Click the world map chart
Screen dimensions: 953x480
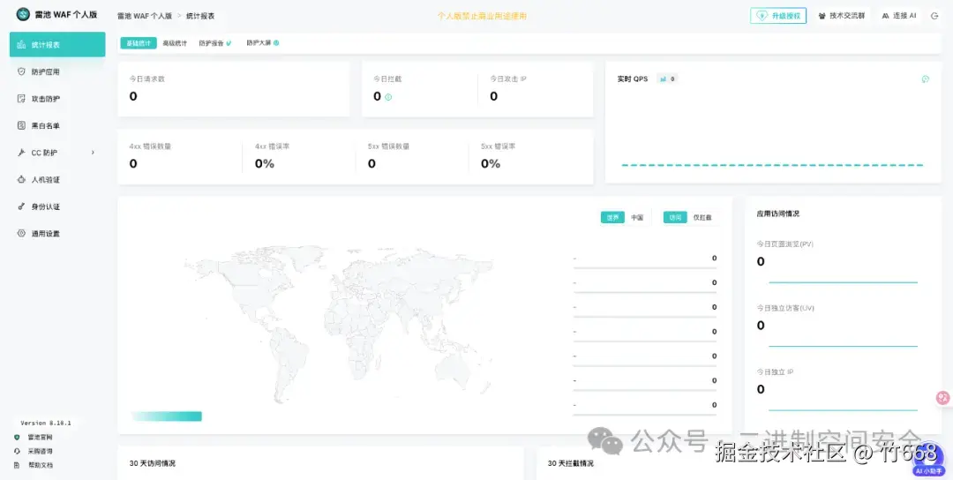[x=339, y=323]
